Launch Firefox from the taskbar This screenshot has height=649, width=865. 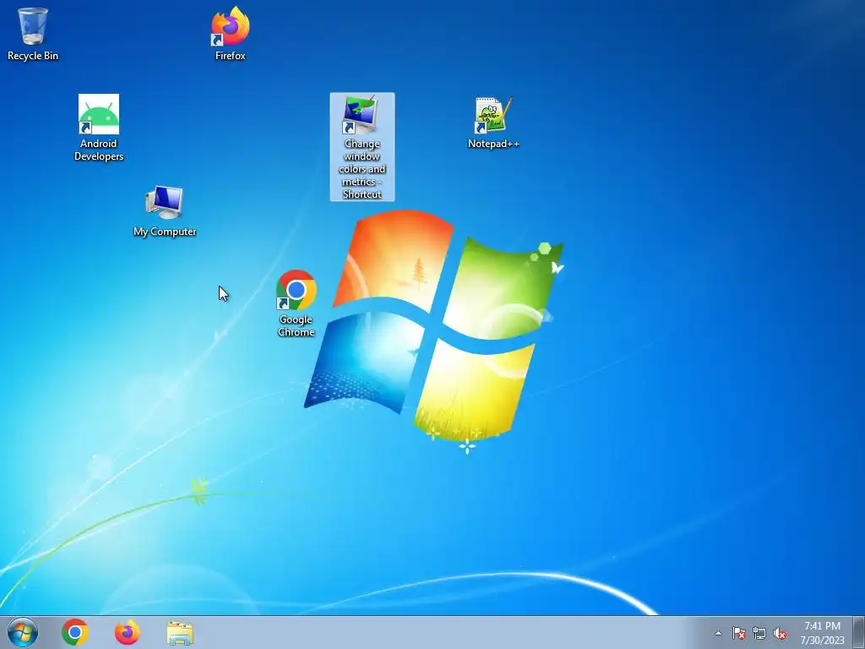[x=128, y=632]
